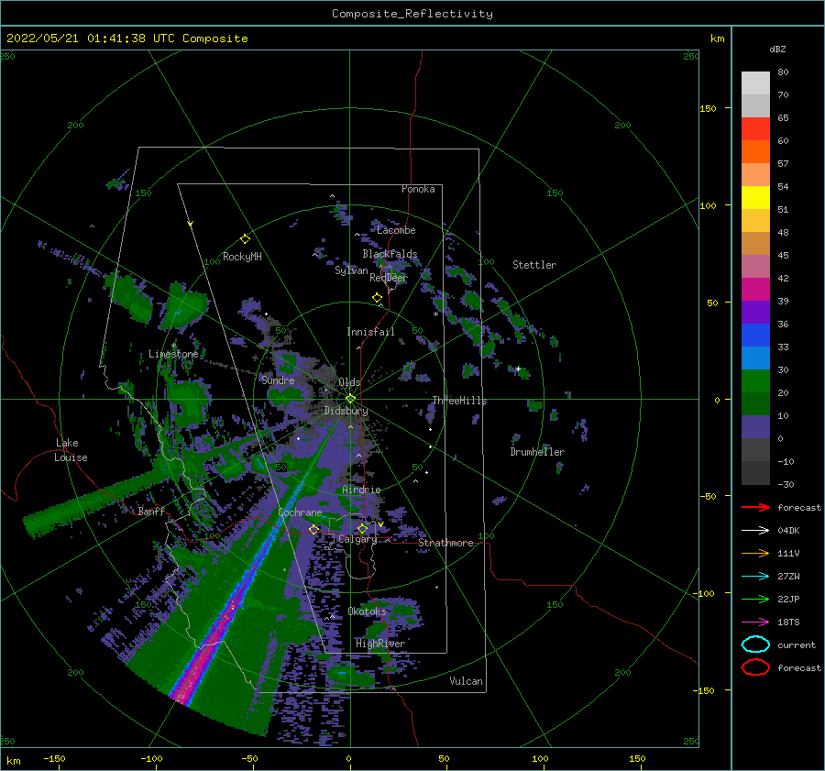Click the orange 60-57 dBZ swatch
The height and width of the screenshot is (771, 825).
click(755, 152)
